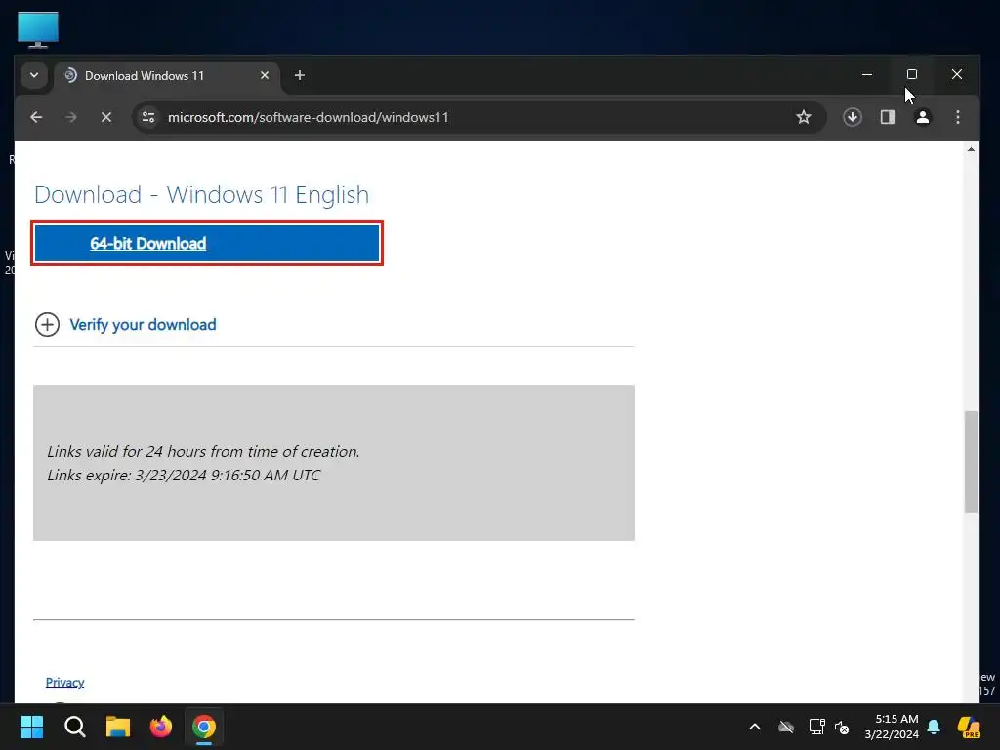Maximize the Chrome window
1000x750 pixels.
coord(912,74)
